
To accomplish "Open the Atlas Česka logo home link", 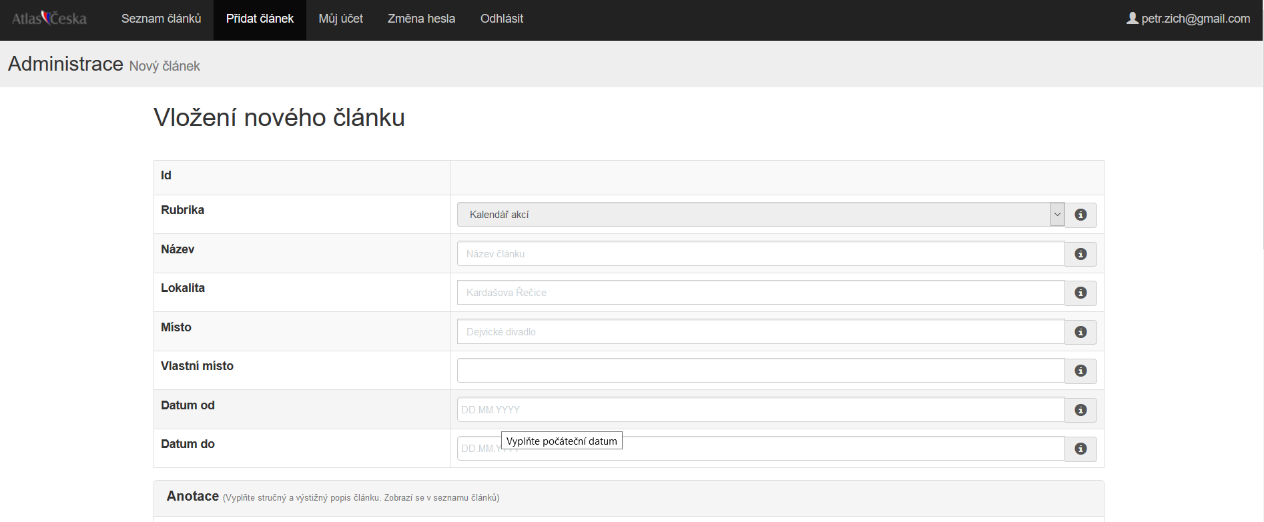I will pyautogui.click(x=49, y=19).
